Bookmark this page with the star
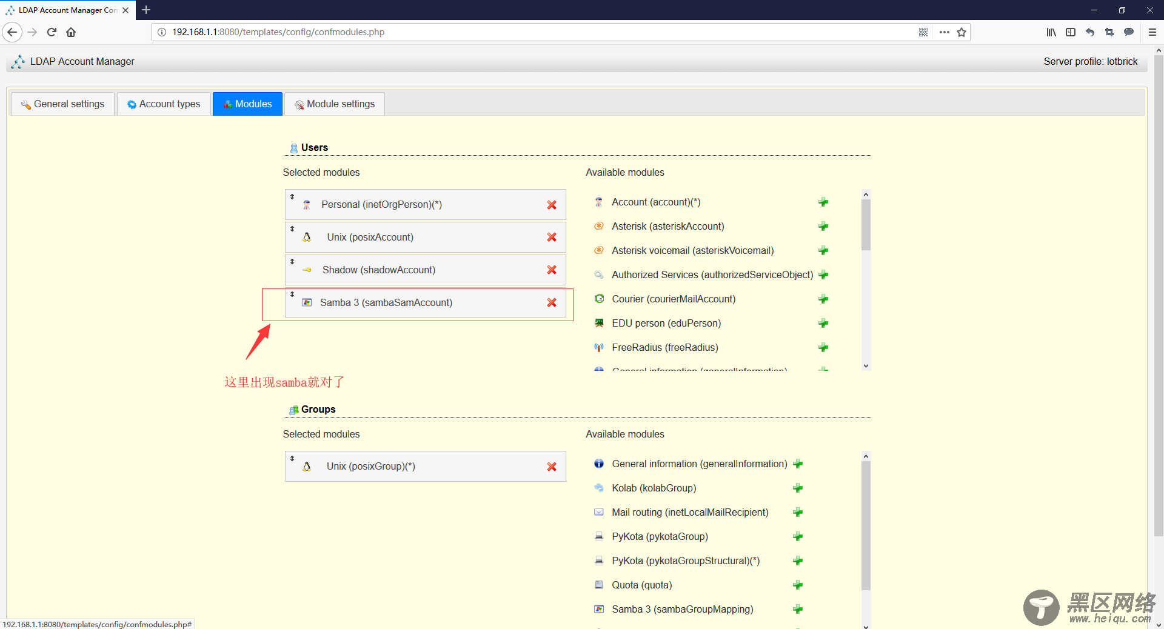Screen dimensions: 1164x629 point(962,32)
